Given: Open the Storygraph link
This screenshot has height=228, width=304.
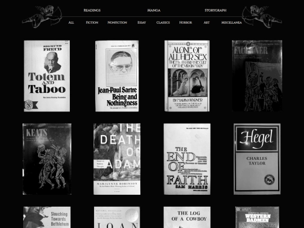Looking at the screenshot, I should (216, 10).
